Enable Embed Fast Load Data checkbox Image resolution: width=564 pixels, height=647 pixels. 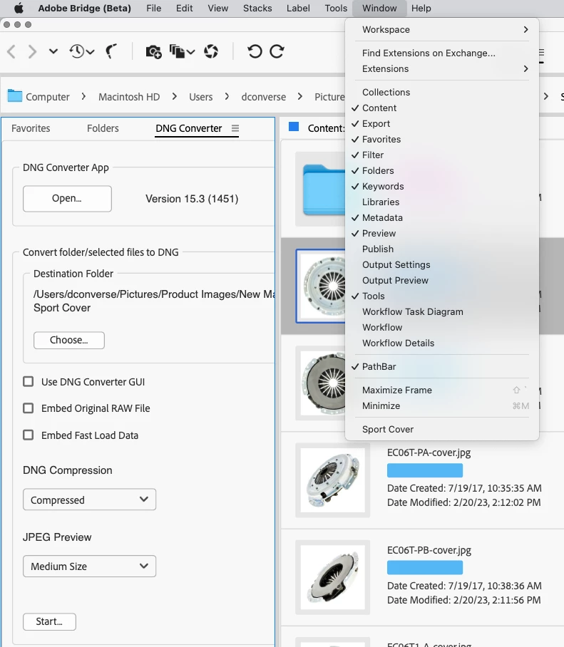click(x=28, y=435)
